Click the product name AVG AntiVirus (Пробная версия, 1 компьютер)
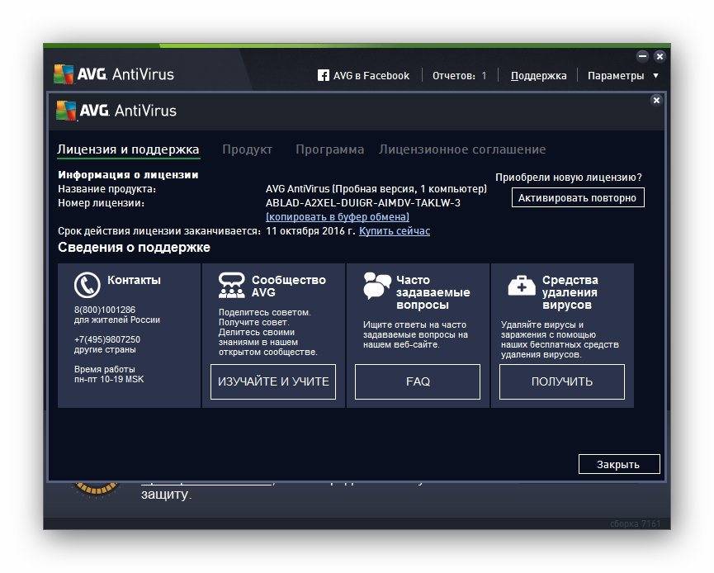This screenshot has height=573, width=714. click(x=376, y=188)
